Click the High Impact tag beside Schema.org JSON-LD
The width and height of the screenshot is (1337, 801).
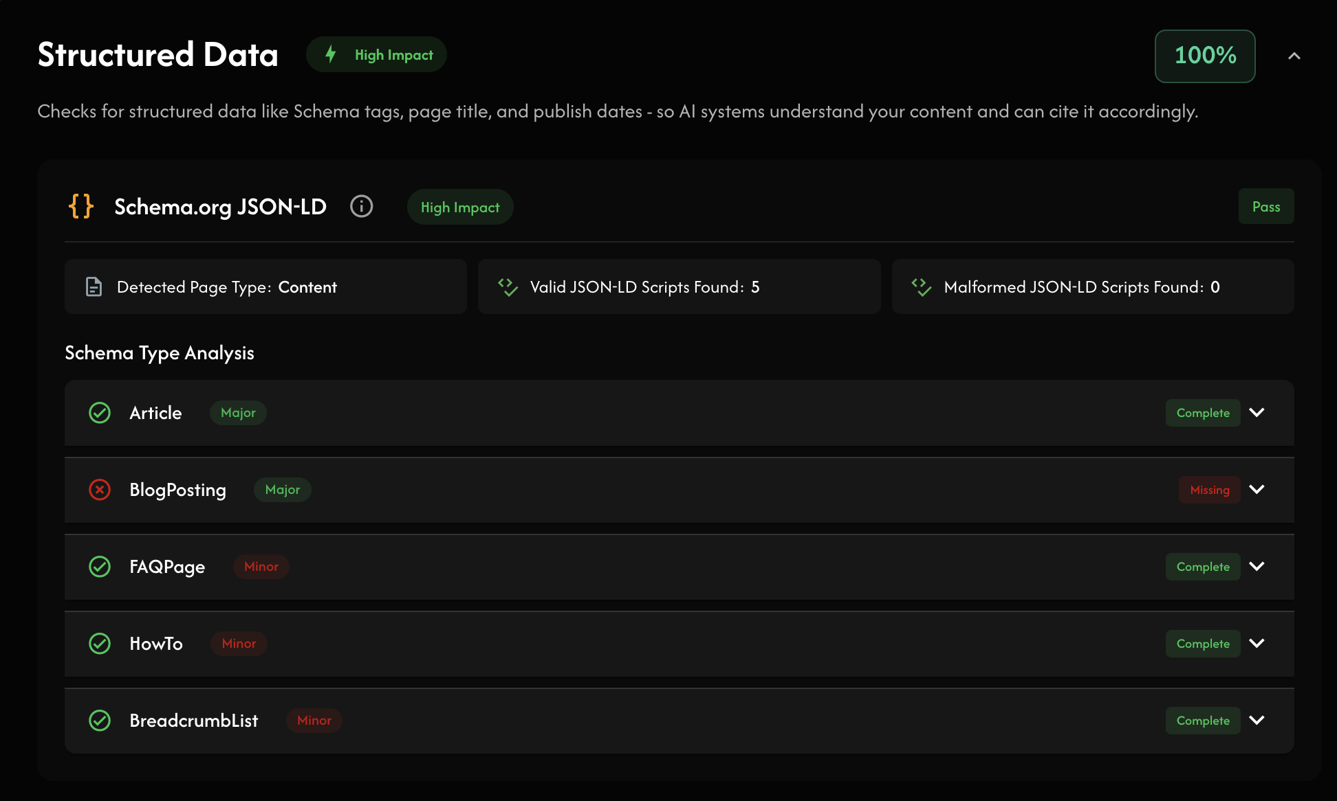tap(460, 207)
